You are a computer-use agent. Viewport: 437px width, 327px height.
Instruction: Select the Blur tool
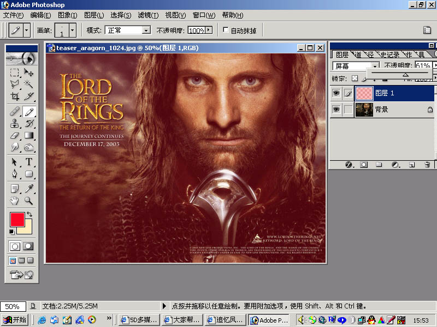15,147
